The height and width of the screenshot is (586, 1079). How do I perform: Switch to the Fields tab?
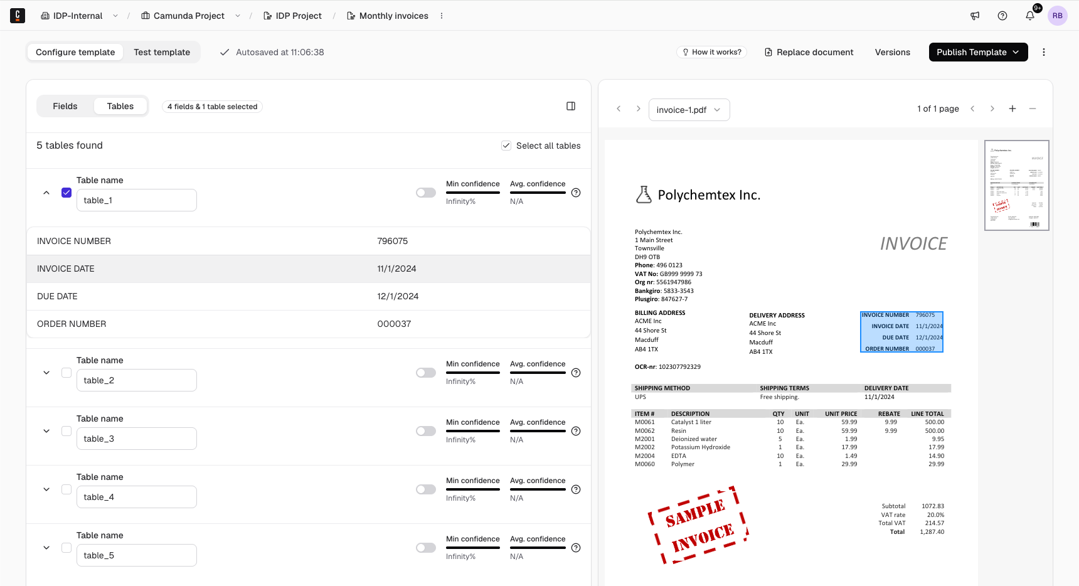tap(65, 106)
